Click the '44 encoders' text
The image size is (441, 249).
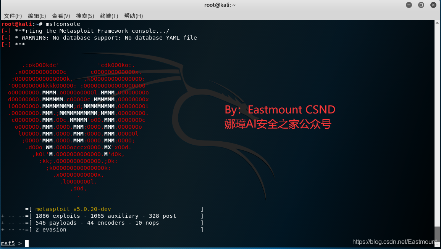pyautogui.click(x=106, y=223)
